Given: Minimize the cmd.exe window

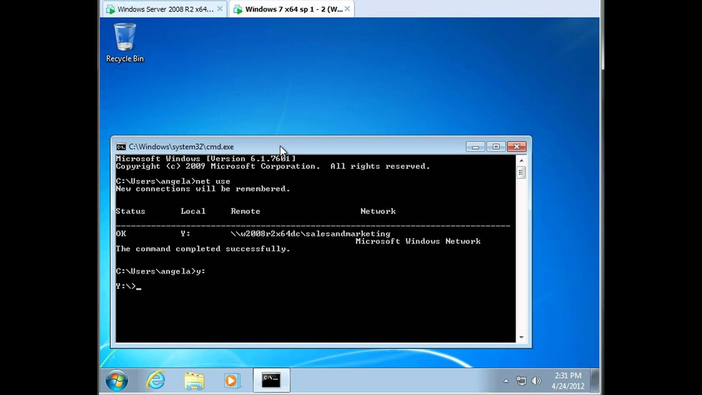Looking at the screenshot, I should coord(475,146).
